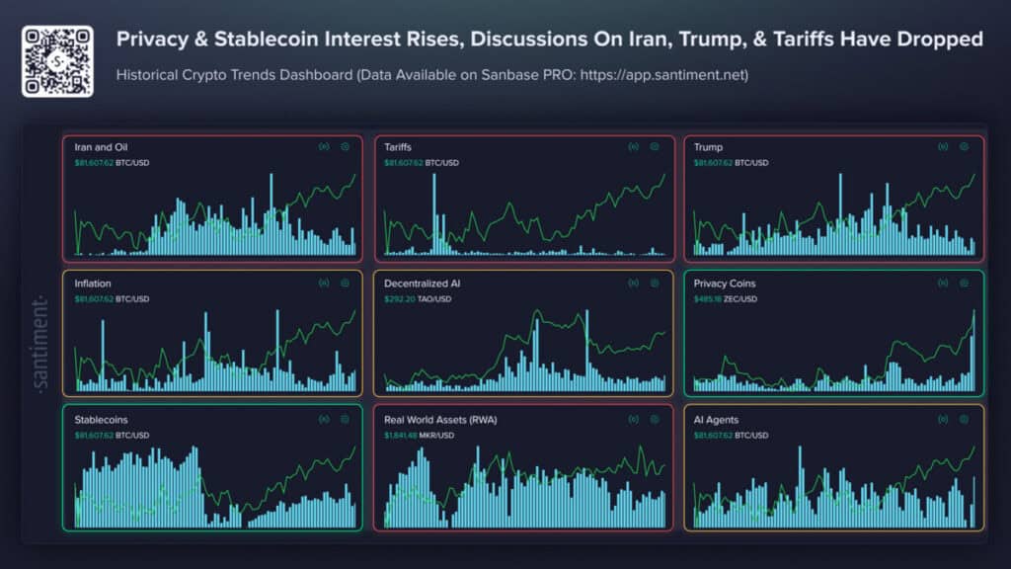
Task: Click the santiment watermark logo on the left edge
Action: pyautogui.click(x=39, y=343)
